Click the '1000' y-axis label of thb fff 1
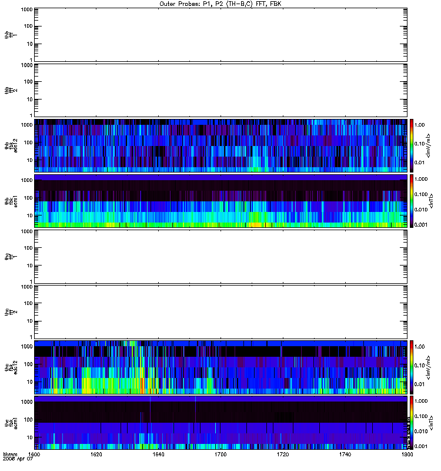The image size is (441, 471). (26, 9)
